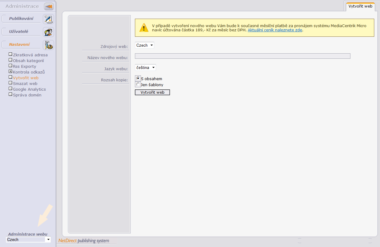Click box icon beside Správa domén
This screenshot has width=380, height=247.
point(11,95)
